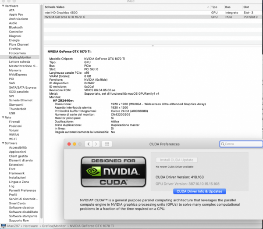Select Lettore scheda in the sidebar
Viewport: 263px width, 229px height.
(x=19, y=61)
